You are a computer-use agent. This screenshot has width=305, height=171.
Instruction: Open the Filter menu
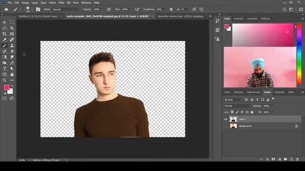click(x=61, y=3)
